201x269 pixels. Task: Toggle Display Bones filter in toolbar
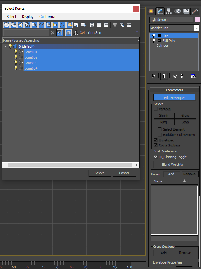[63, 25]
